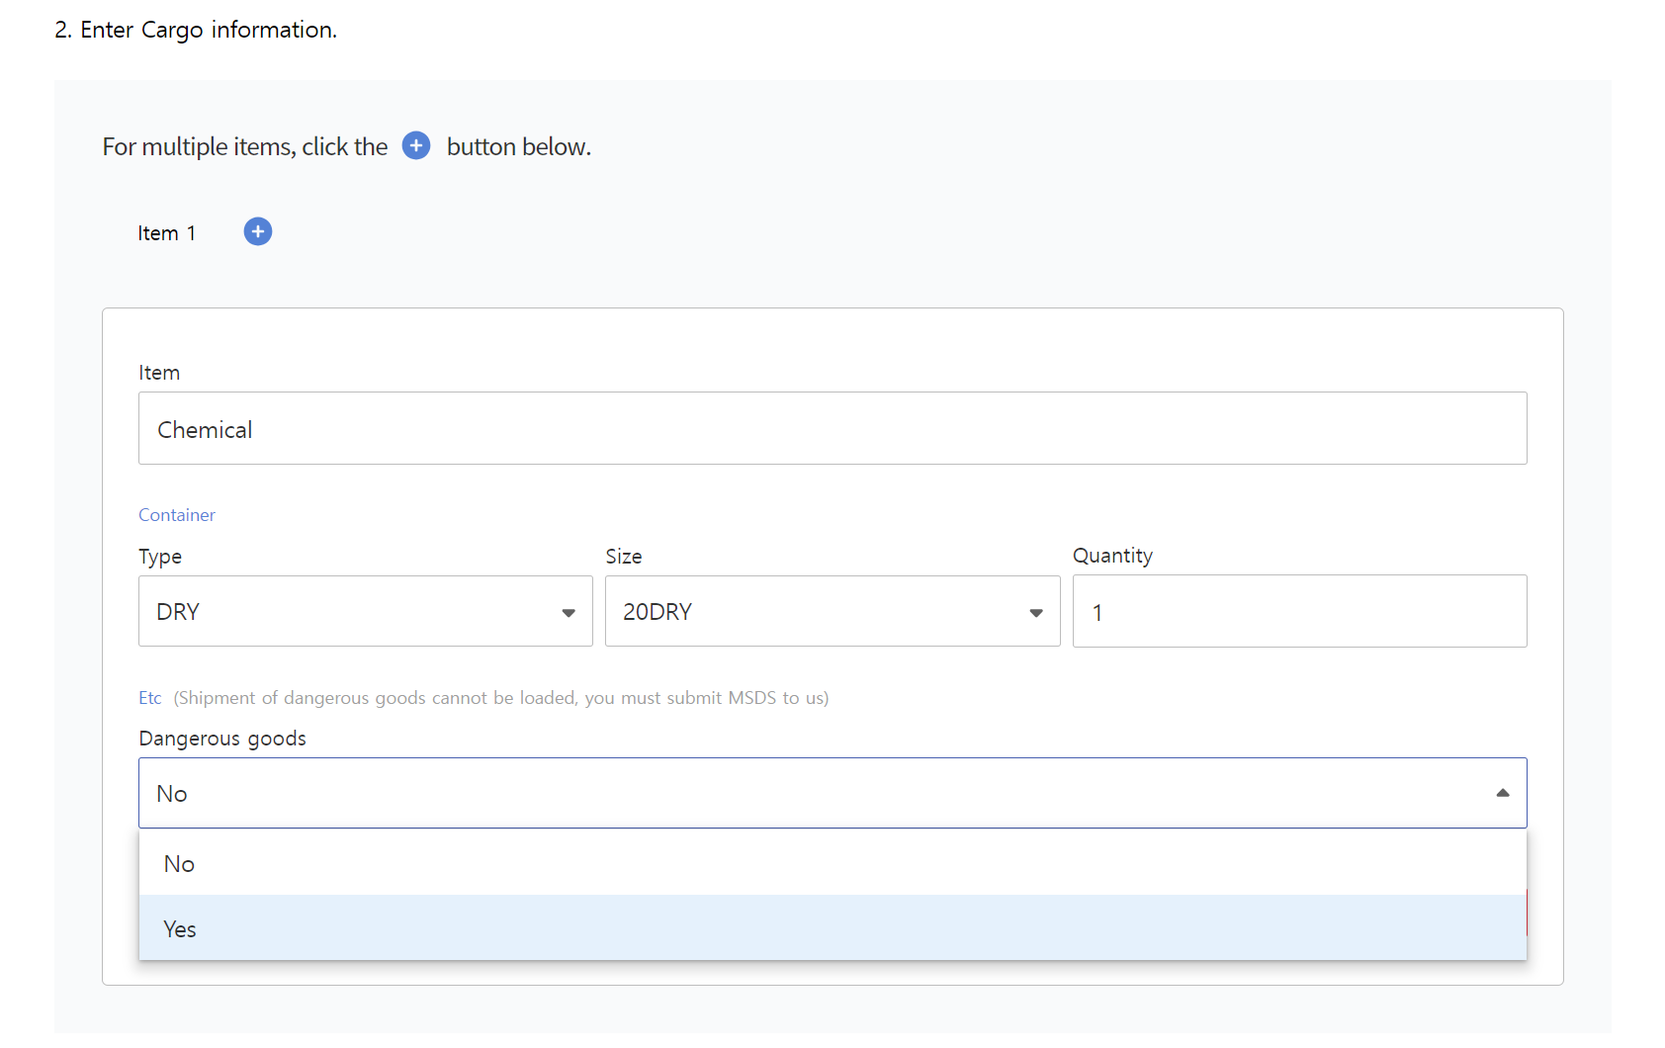Viewport: 1665px width, 1048px height.
Task: Open the Type dropdown showing DRY
Action: (365, 612)
